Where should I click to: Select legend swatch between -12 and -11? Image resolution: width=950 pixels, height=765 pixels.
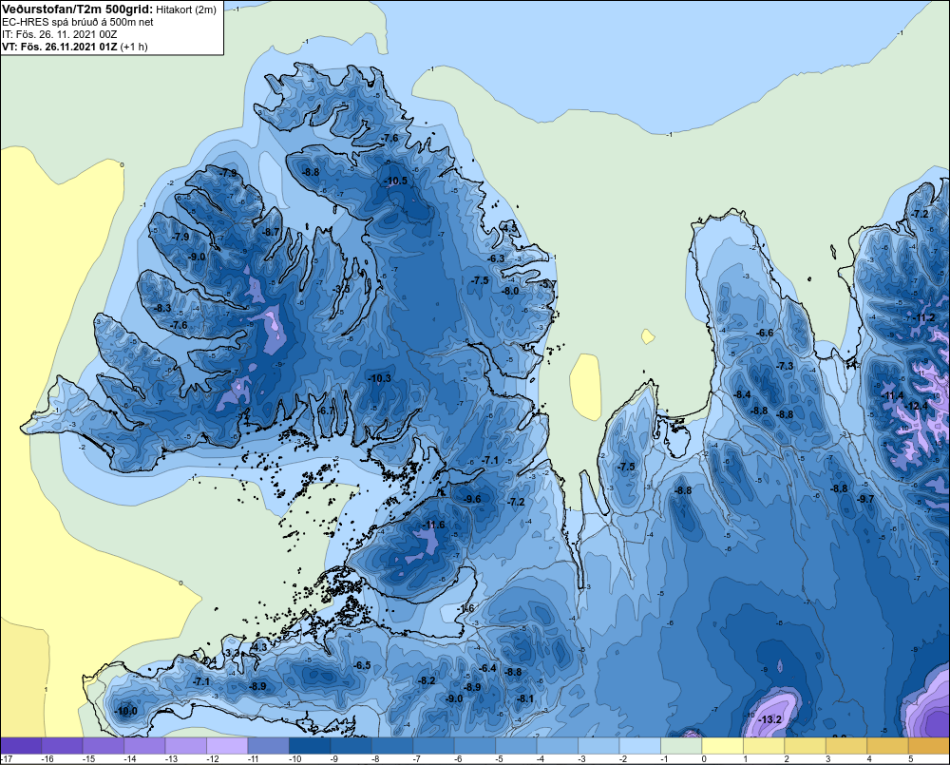coord(227,746)
